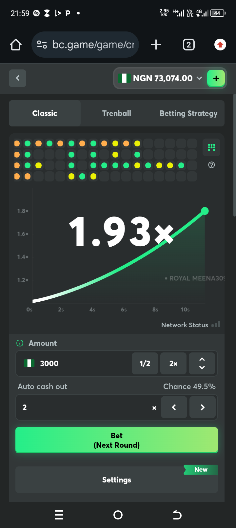Double the bet with 2× button
The width and height of the screenshot is (236, 528).
click(x=173, y=363)
